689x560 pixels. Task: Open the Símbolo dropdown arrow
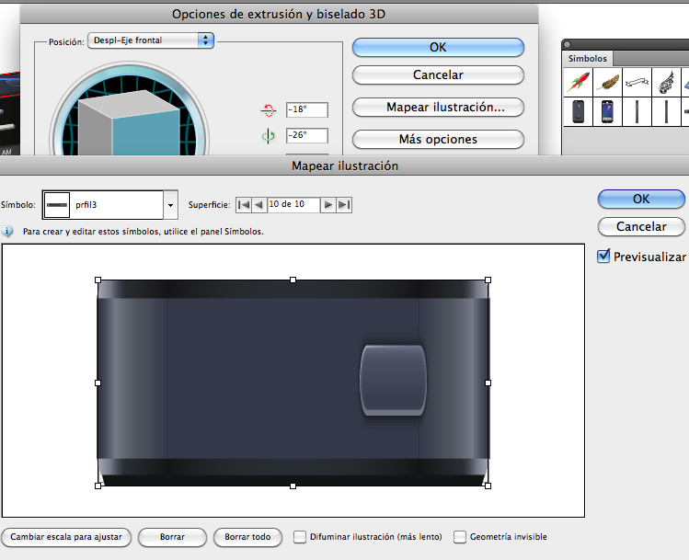point(170,205)
